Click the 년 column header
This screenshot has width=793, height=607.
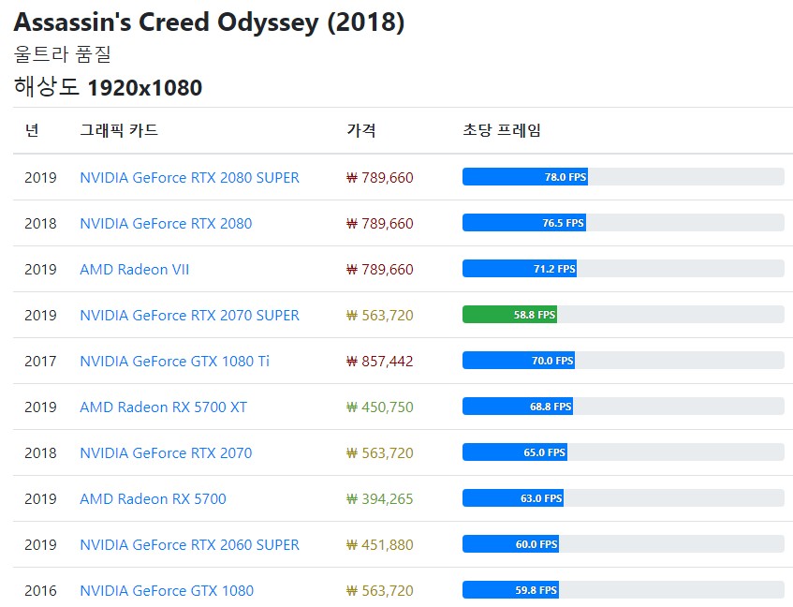[x=32, y=130]
